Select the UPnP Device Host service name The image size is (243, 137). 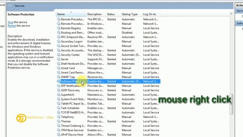72,135
